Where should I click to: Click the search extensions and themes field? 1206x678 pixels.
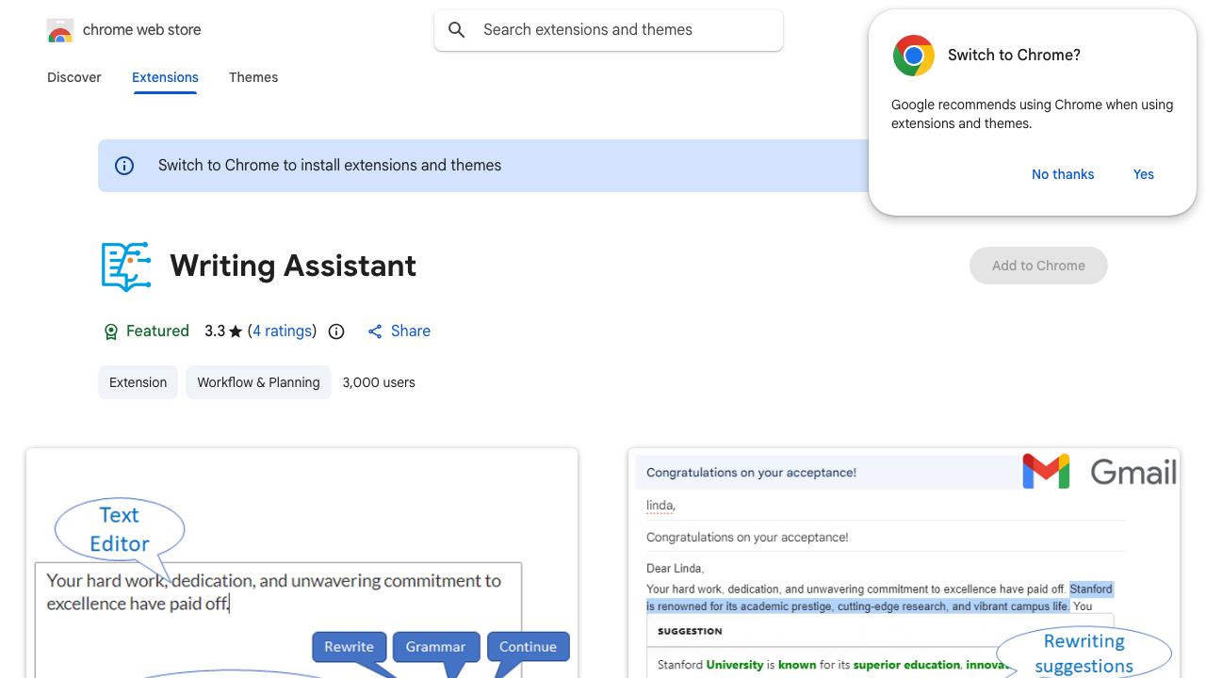click(x=609, y=30)
